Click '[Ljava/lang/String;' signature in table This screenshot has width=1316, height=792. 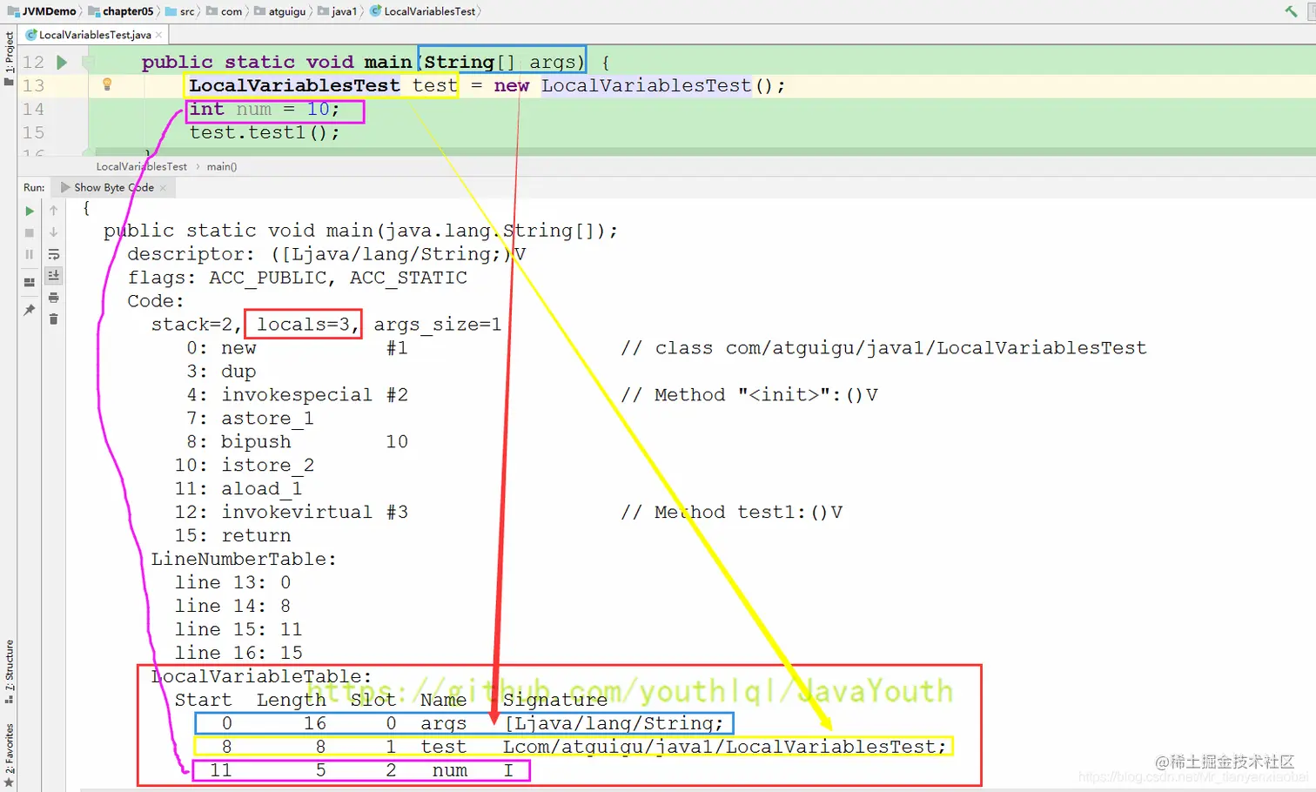pyautogui.click(x=614, y=724)
